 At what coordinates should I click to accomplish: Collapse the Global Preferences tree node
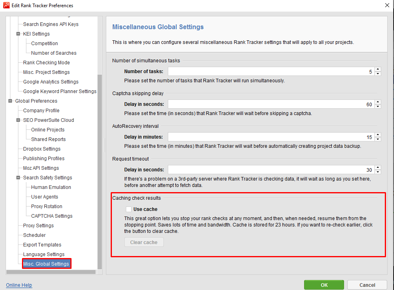tap(10, 101)
